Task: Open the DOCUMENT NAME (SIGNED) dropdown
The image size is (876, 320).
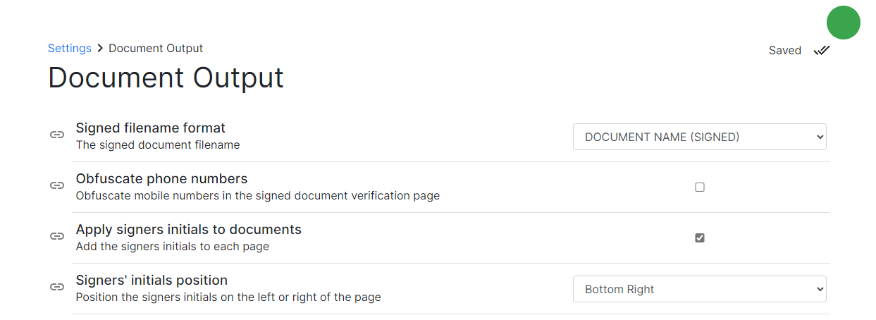Action: [x=700, y=137]
